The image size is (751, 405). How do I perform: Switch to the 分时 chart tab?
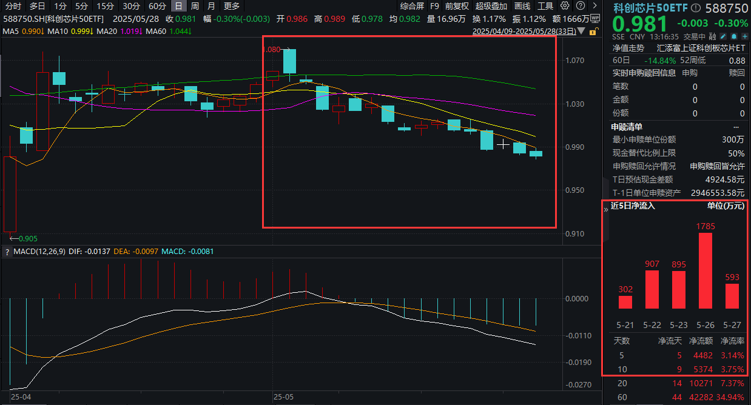(13, 6)
